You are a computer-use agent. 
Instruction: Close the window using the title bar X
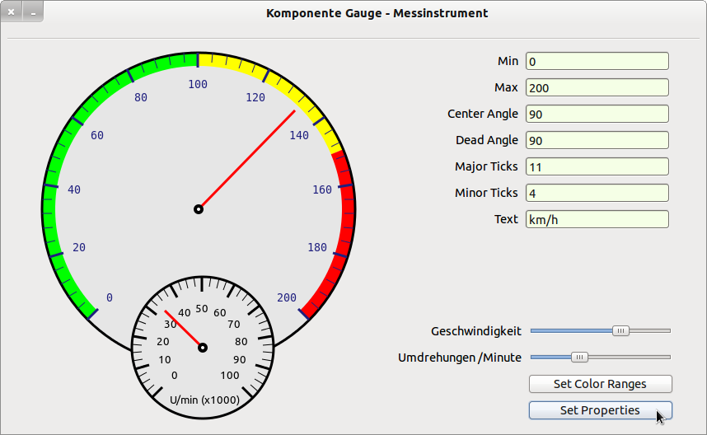coord(12,13)
